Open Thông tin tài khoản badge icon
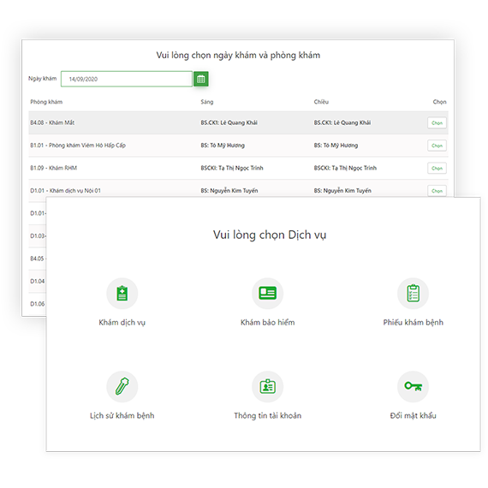488x488 pixels. pos(267,386)
